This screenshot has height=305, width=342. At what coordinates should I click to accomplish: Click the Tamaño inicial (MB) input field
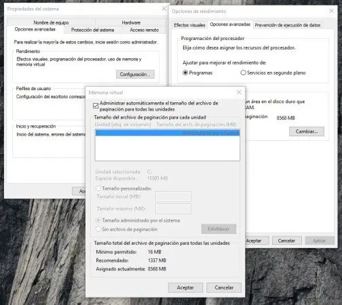click(173, 197)
